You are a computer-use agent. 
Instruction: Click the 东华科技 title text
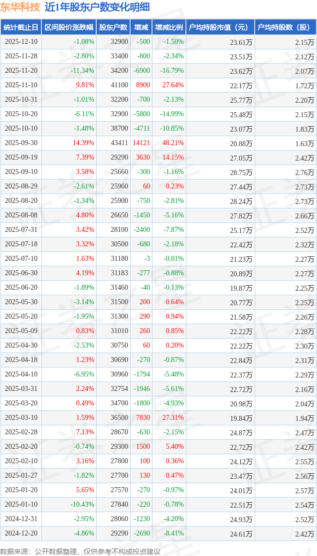click(x=20, y=7)
